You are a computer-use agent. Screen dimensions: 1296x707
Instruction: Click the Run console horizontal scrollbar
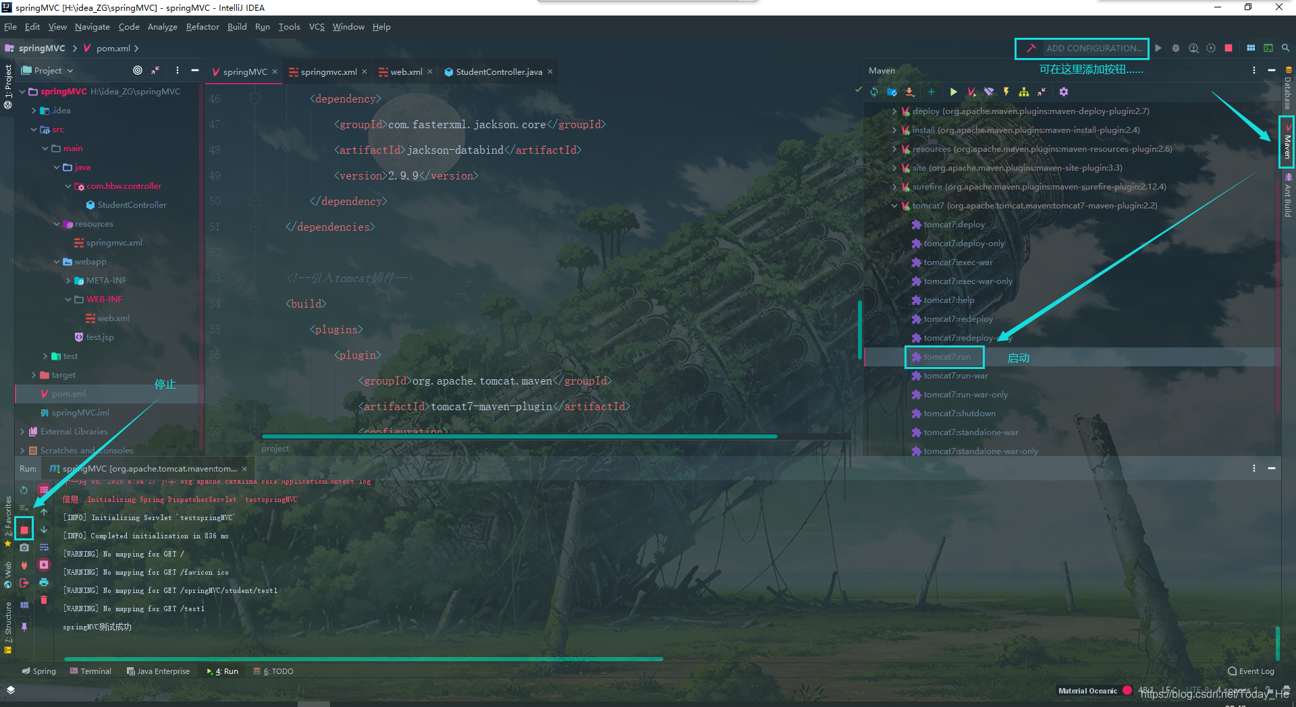(363, 658)
